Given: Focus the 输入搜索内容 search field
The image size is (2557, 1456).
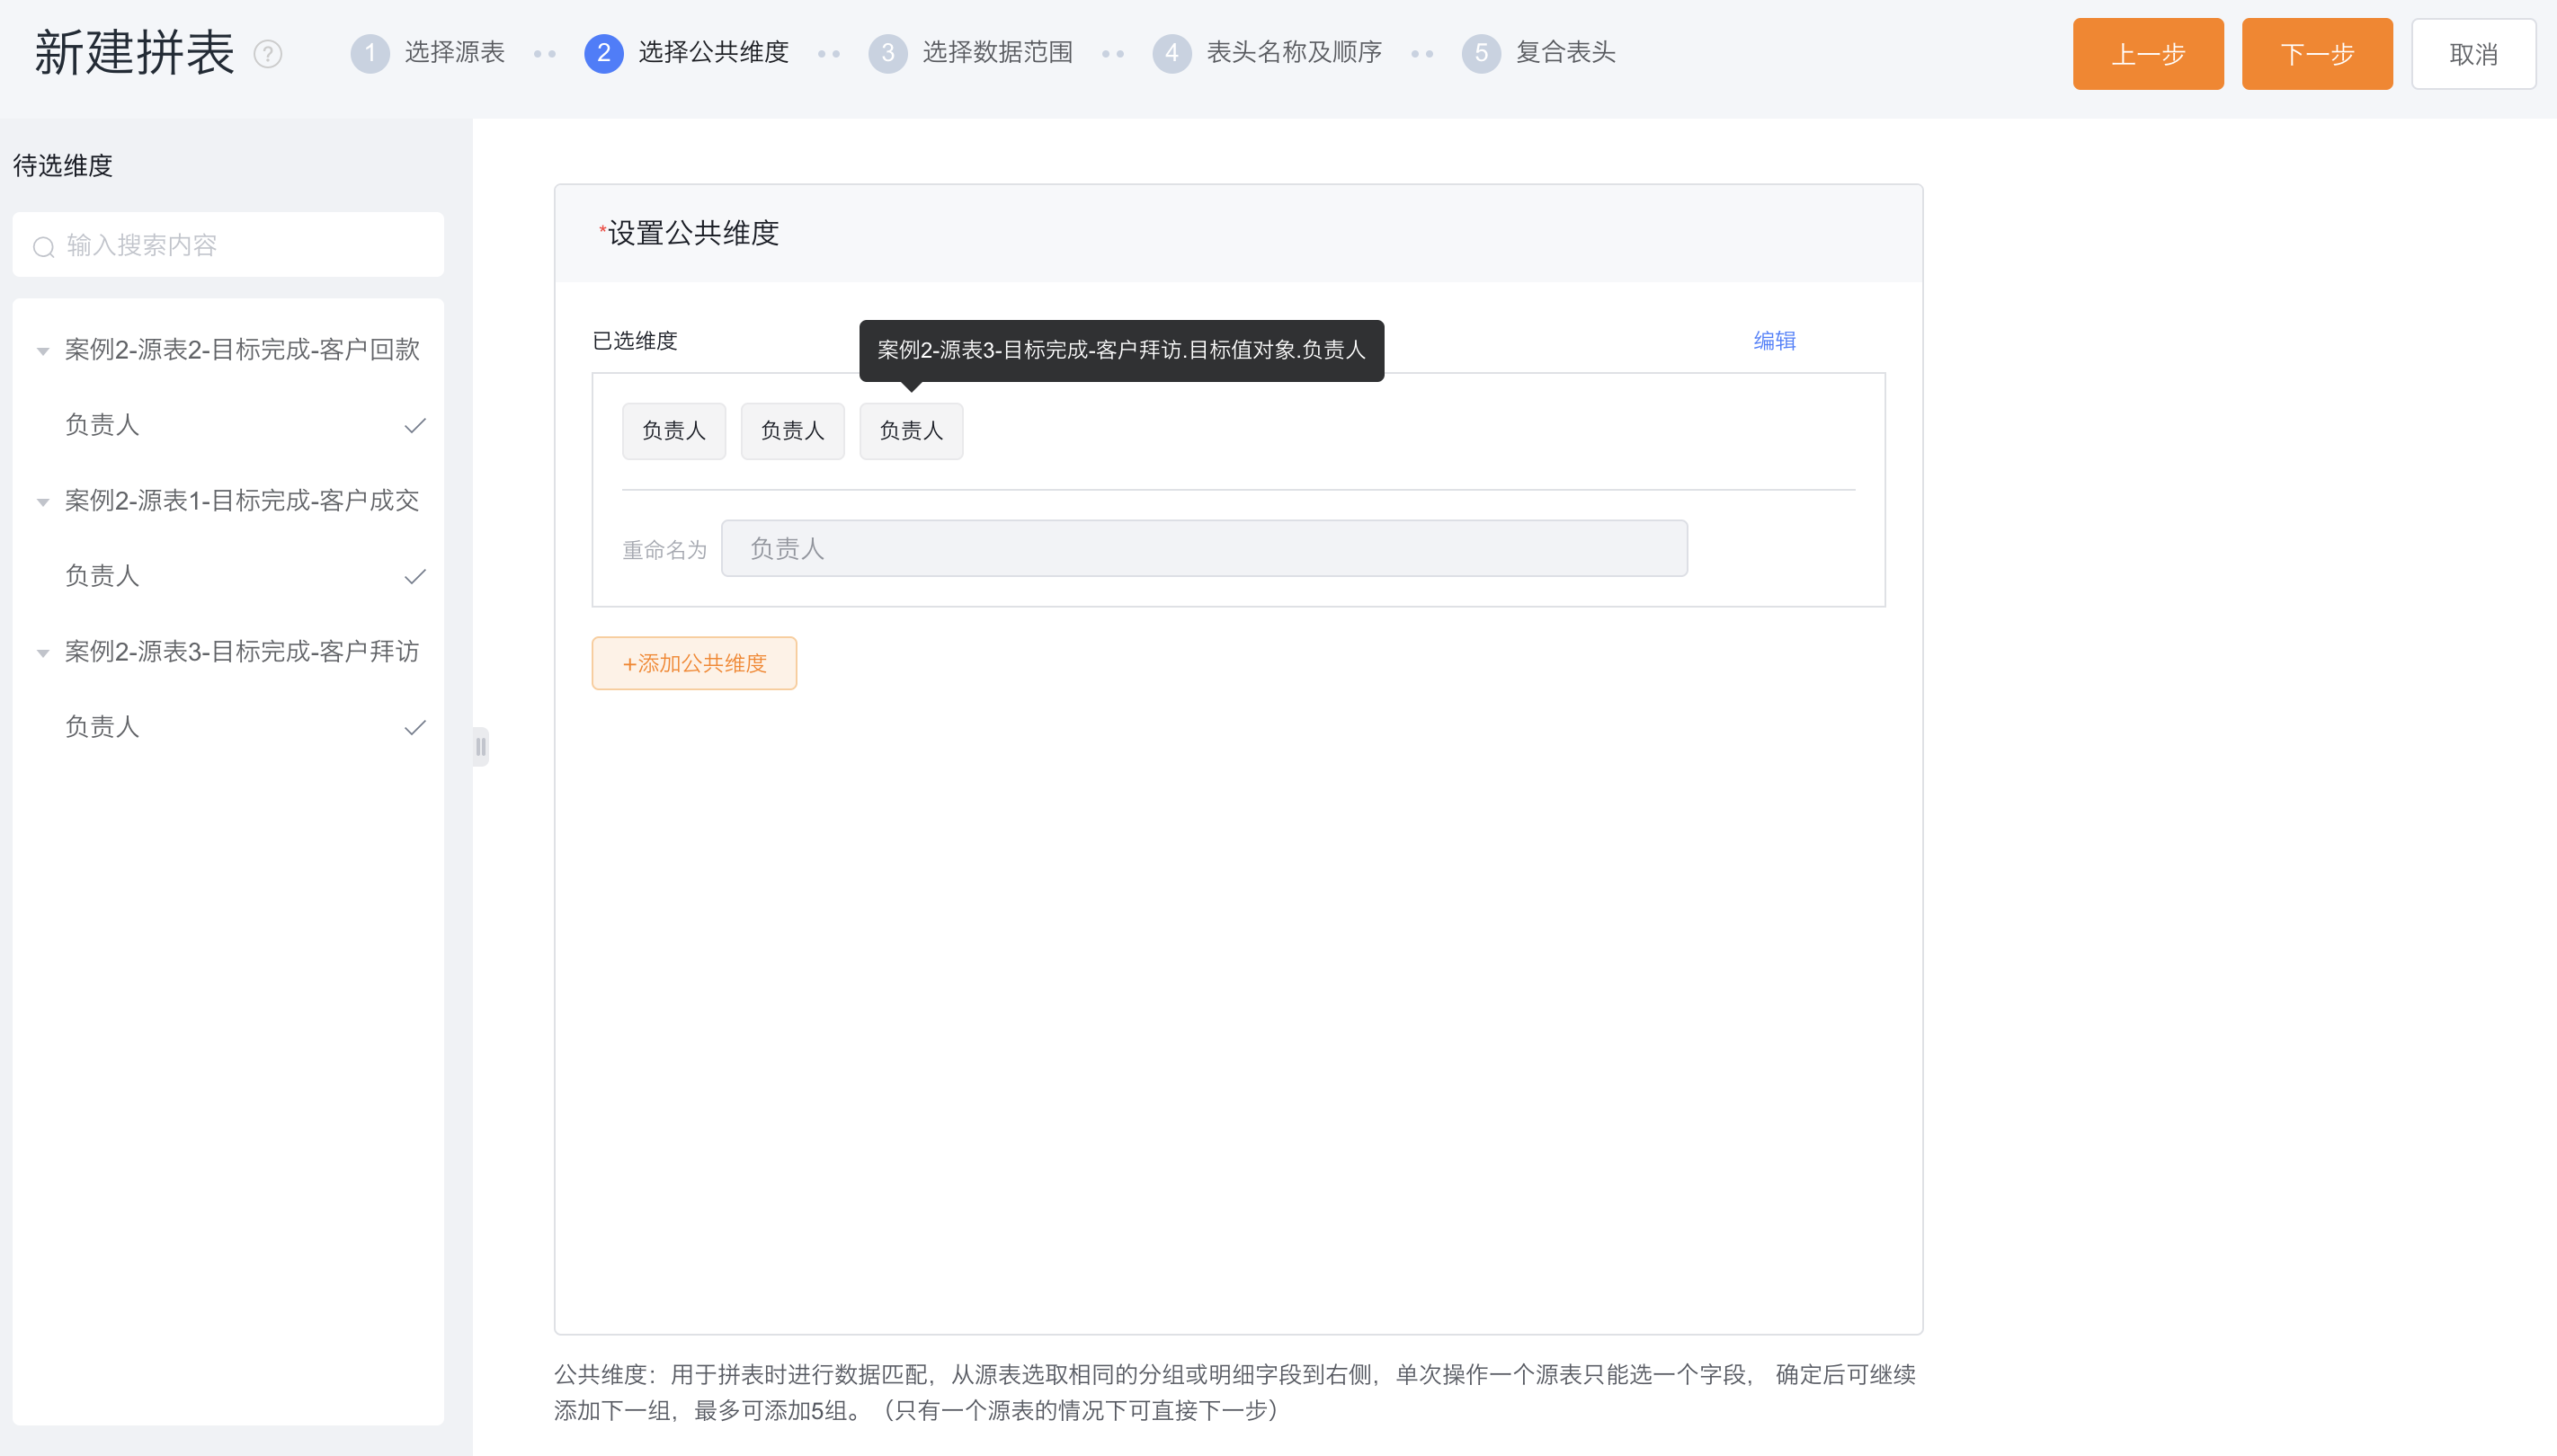Looking at the screenshot, I should pos(228,244).
